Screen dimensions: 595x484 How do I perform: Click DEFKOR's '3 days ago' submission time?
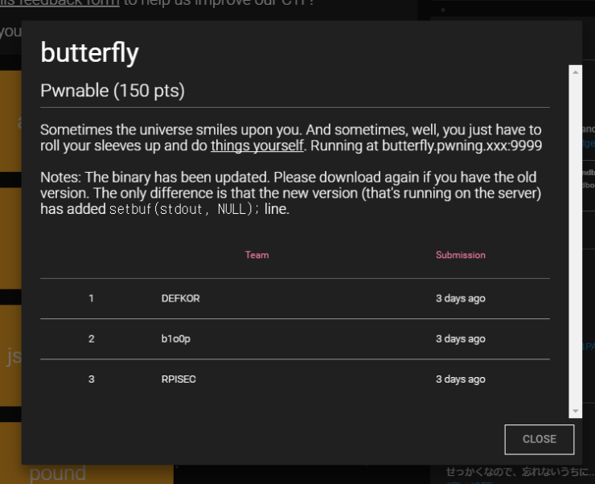point(460,298)
